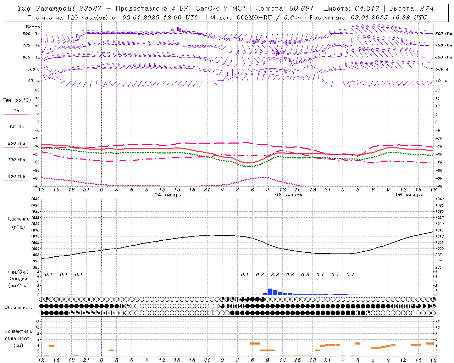Click the Осадки panel label

click(18, 279)
